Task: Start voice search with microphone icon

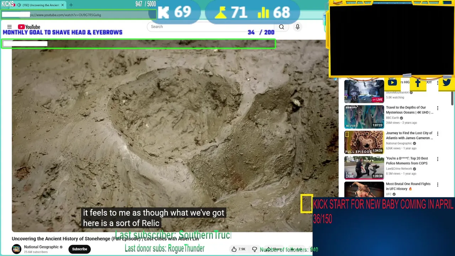Action: click(x=298, y=27)
